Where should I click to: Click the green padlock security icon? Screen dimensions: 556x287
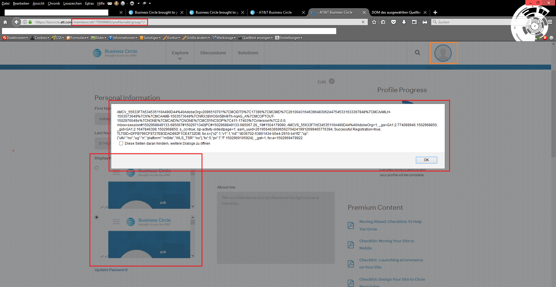[30, 22]
